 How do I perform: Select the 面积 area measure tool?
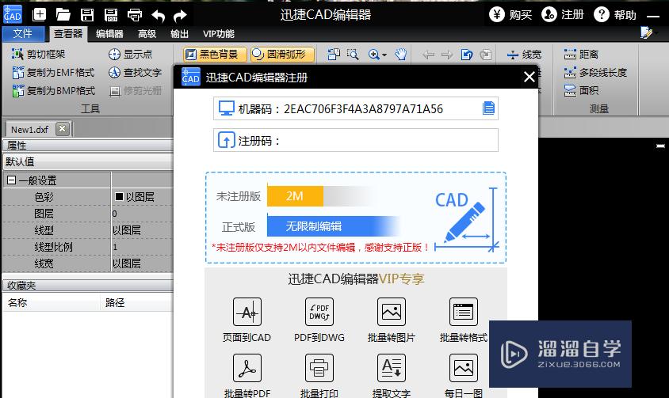point(581,90)
